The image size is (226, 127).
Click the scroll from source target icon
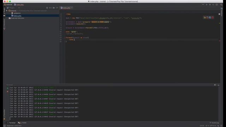click(47, 8)
